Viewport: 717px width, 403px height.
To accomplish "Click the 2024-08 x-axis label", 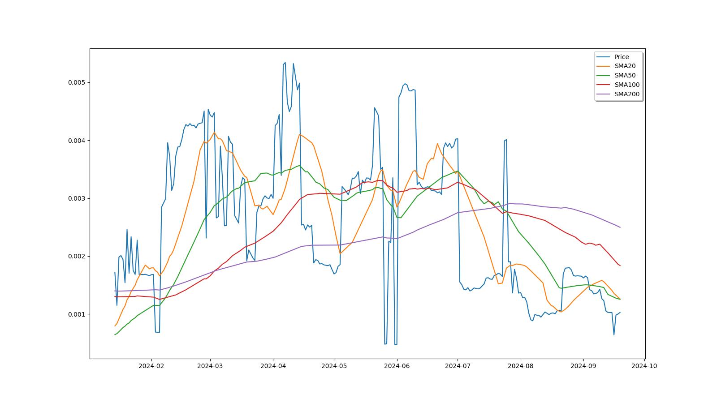I will click(x=520, y=366).
